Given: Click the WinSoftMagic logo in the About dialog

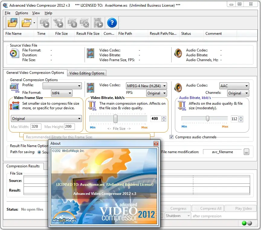Looking at the screenshot, I should tap(64, 218).
